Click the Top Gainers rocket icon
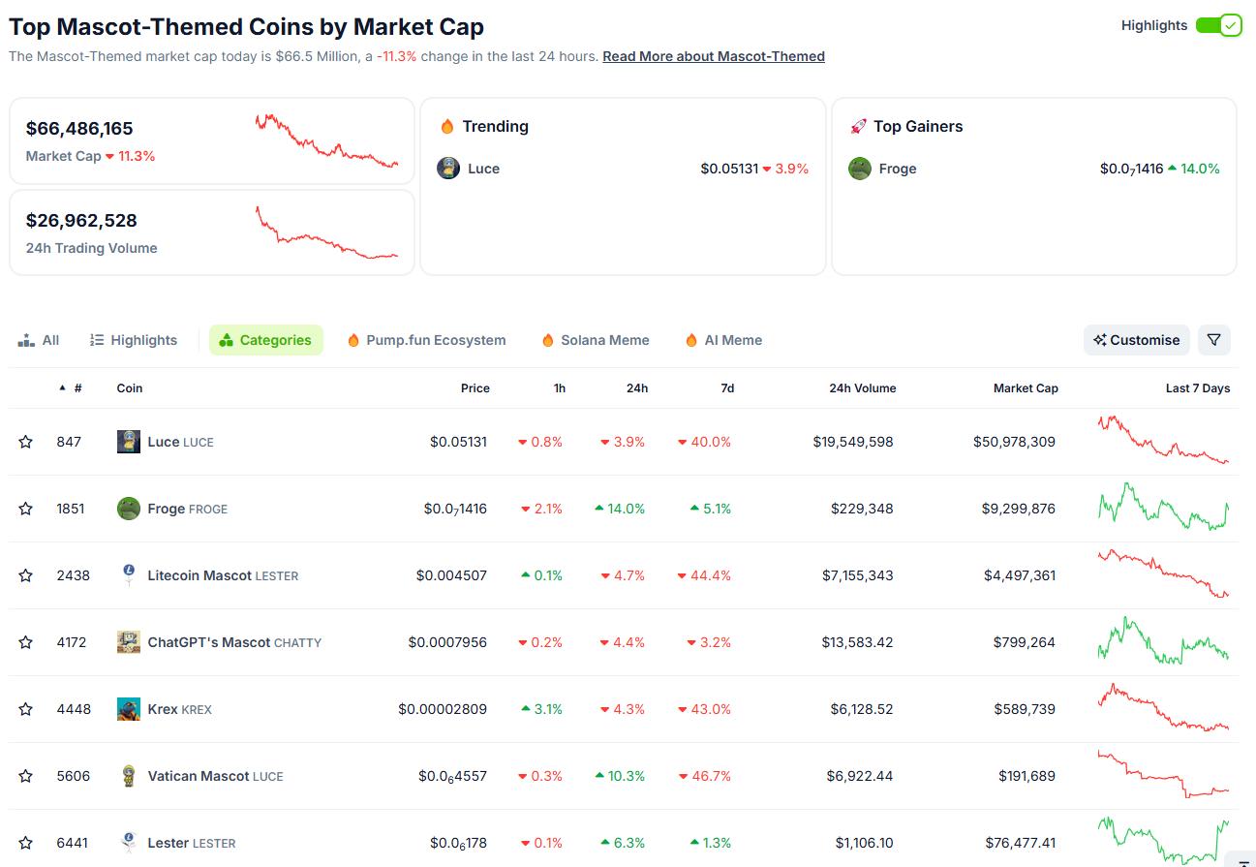 857,126
